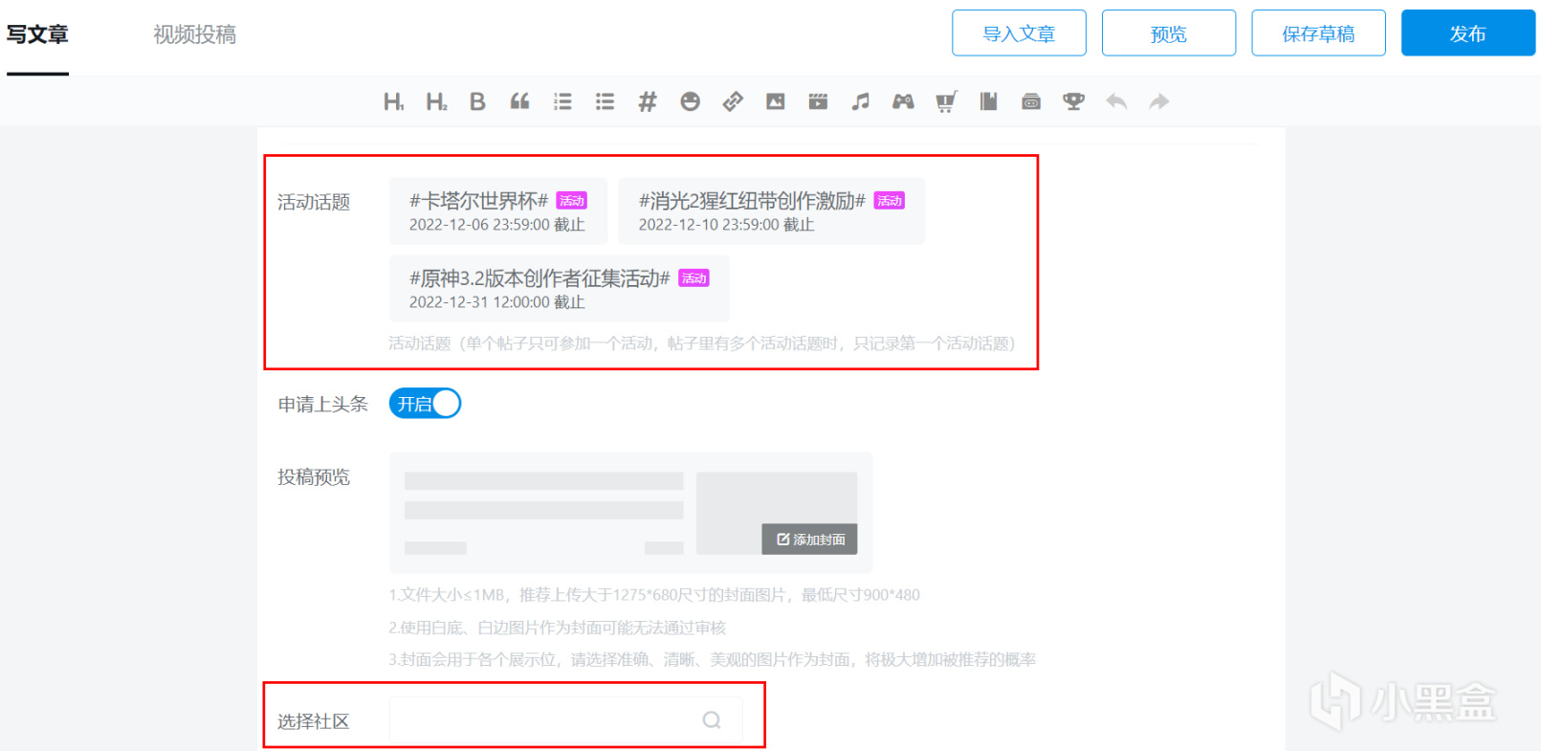
Task: Click cover image placeholder in preview
Action: point(777,513)
